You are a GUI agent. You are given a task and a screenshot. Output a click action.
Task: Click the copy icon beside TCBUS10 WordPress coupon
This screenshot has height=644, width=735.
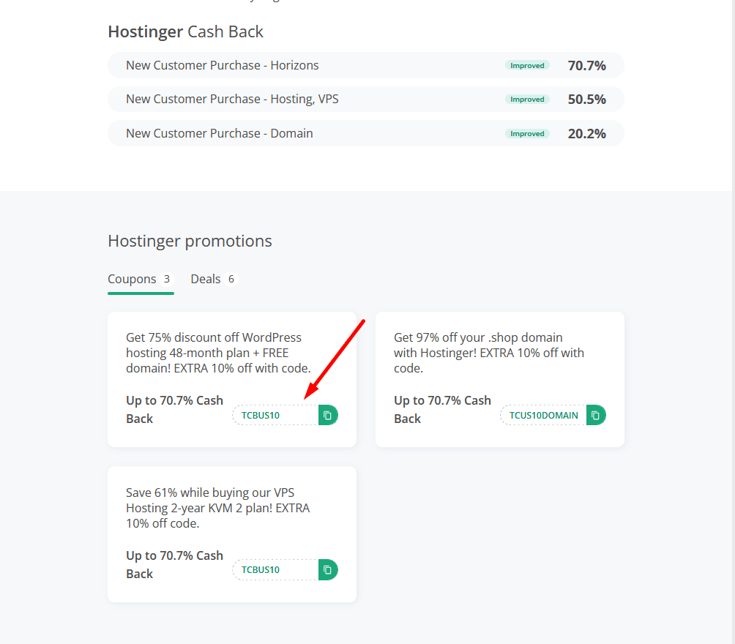[328, 415]
